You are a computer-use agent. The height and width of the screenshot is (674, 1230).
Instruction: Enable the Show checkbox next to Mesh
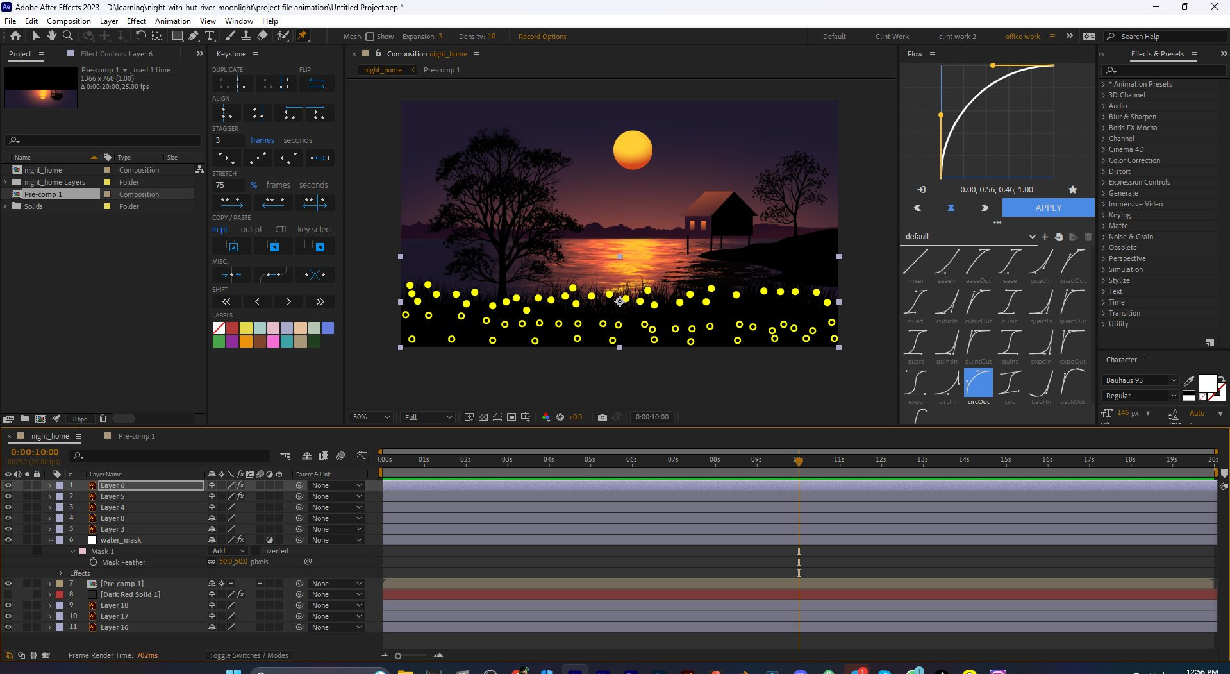pyautogui.click(x=370, y=37)
